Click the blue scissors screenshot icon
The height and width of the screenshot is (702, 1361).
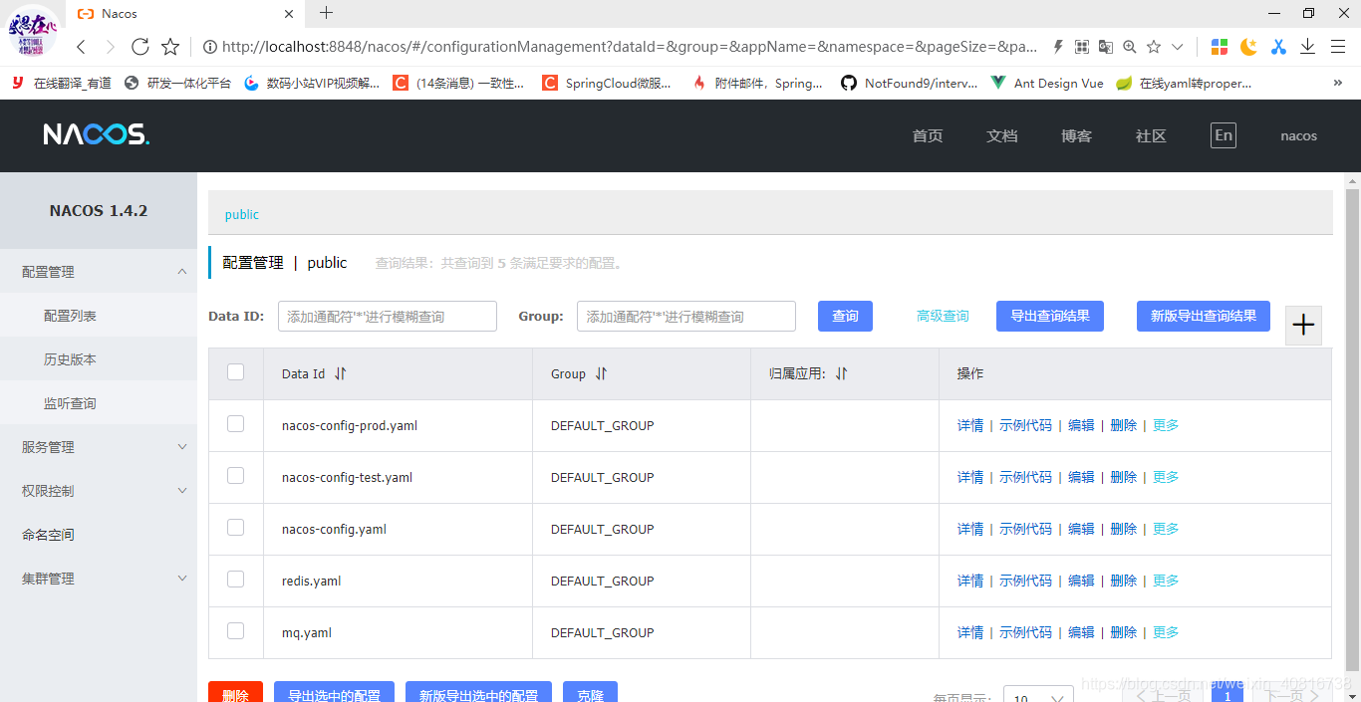(1278, 47)
